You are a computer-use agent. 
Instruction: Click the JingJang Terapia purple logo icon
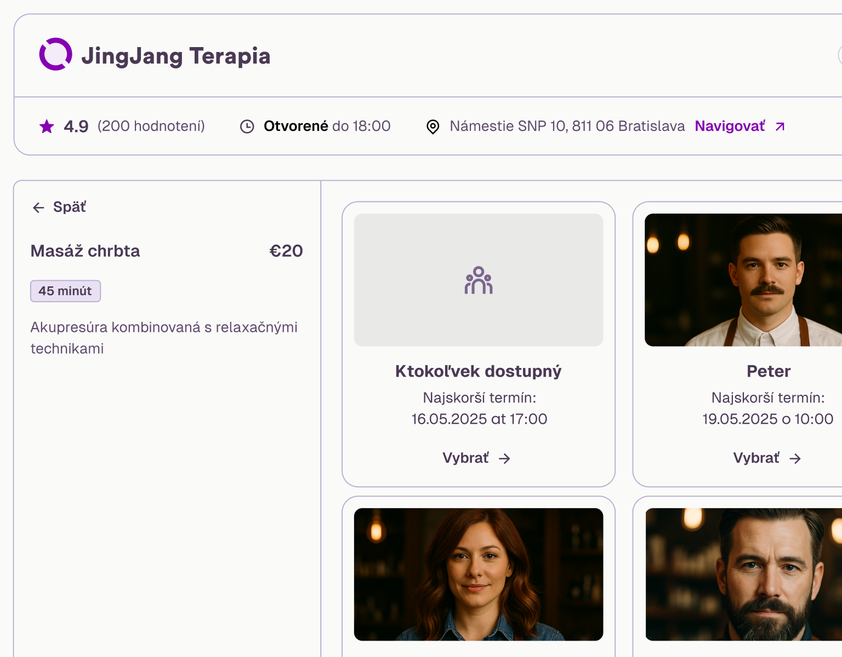[x=55, y=54]
